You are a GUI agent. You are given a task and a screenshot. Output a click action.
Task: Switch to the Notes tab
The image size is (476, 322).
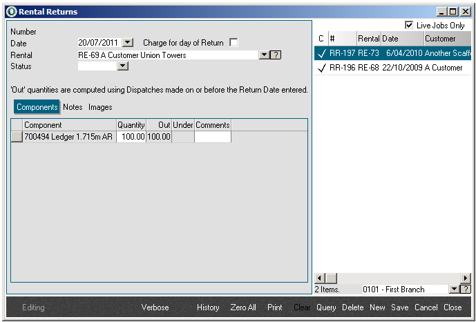pyautogui.click(x=73, y=107)
